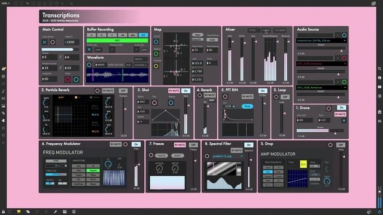Screen dimensions: 383x215
Task: Click the patcher lock icon in bottom toolbar
Action: click(x=3, y=211)
